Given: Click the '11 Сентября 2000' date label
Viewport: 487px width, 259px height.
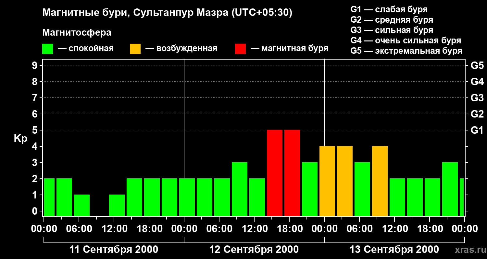Looking at the screenshot, I should pos(114,250).
